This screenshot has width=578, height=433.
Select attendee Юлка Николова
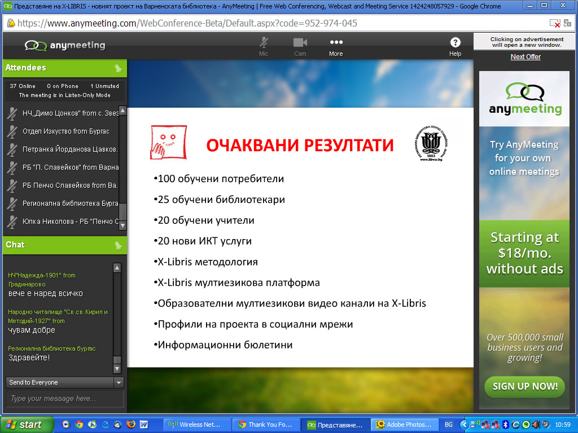(70, 222)
